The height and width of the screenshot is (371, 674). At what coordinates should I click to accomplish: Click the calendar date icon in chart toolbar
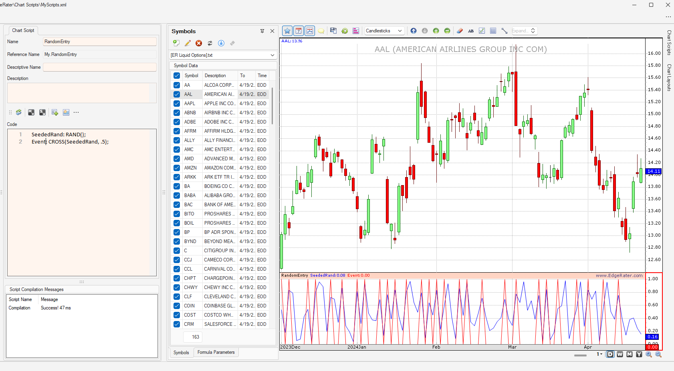point(299,31)
